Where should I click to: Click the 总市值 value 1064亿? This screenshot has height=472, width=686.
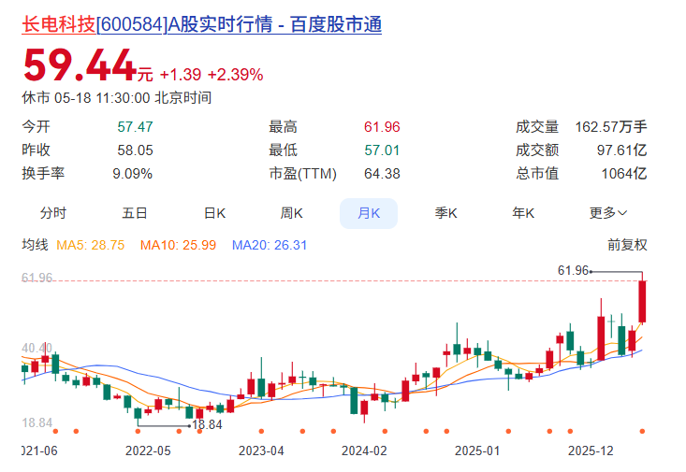[624, 174]
